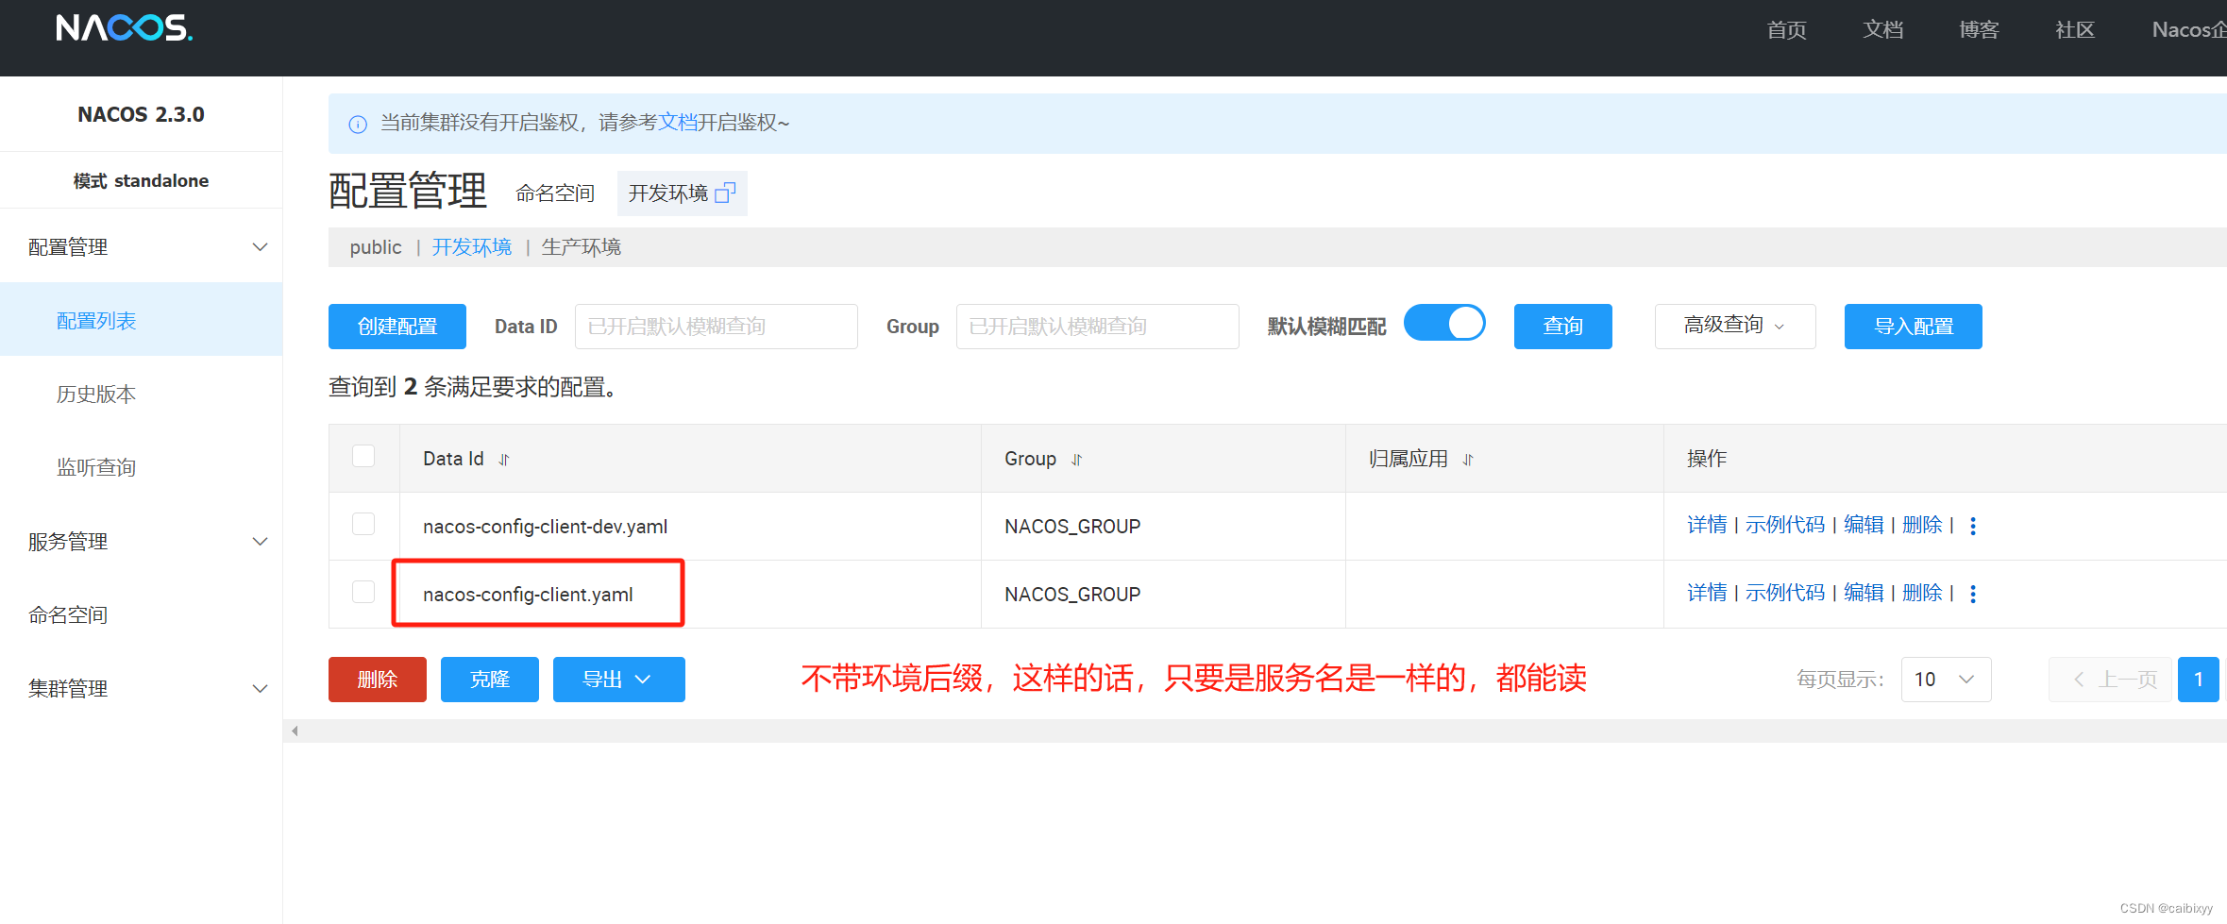Click 编辑 for nacos-config-client-dev.yaml

click(1864, 525)
